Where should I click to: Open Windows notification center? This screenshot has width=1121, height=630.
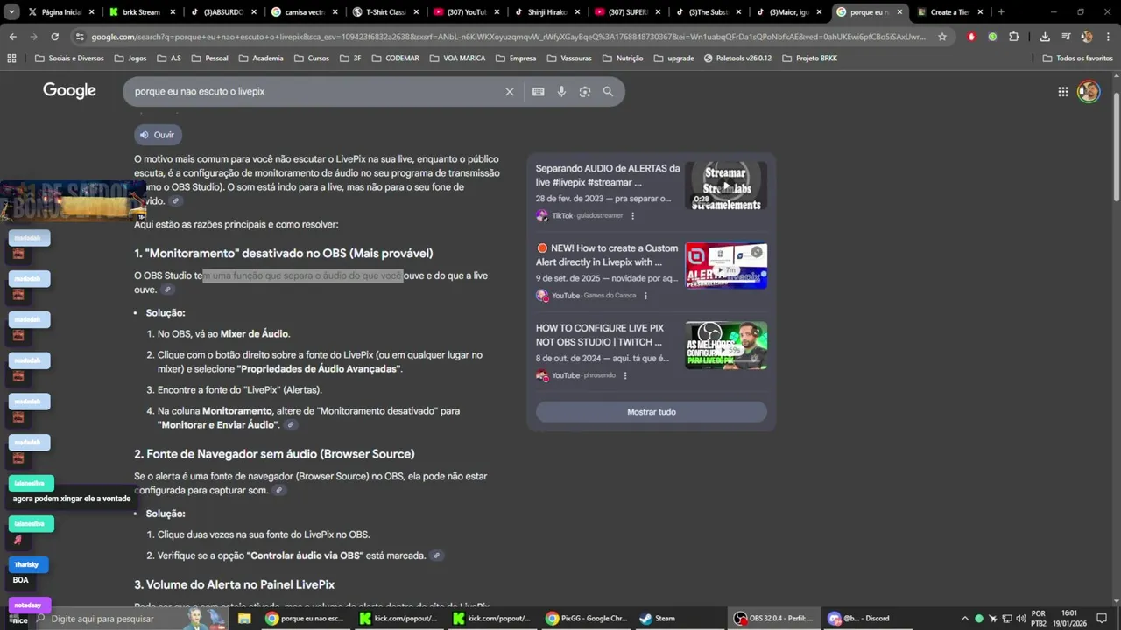[1102, 619]
